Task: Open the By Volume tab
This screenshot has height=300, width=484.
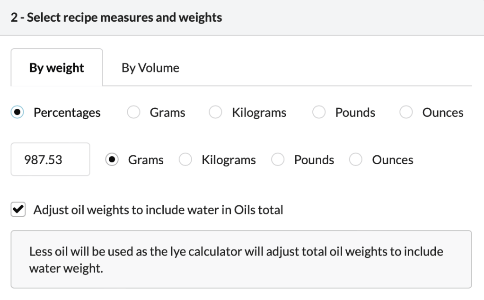Action: [150, 68]
